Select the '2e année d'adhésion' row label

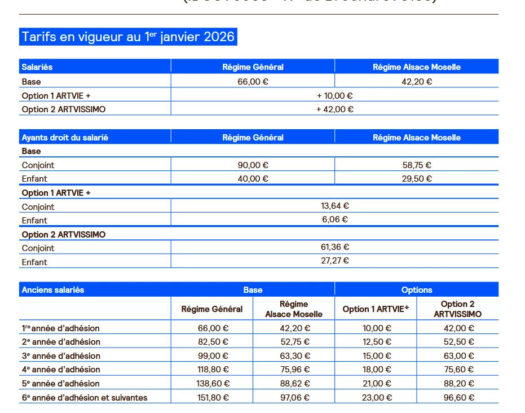click(x=61, y=342)
